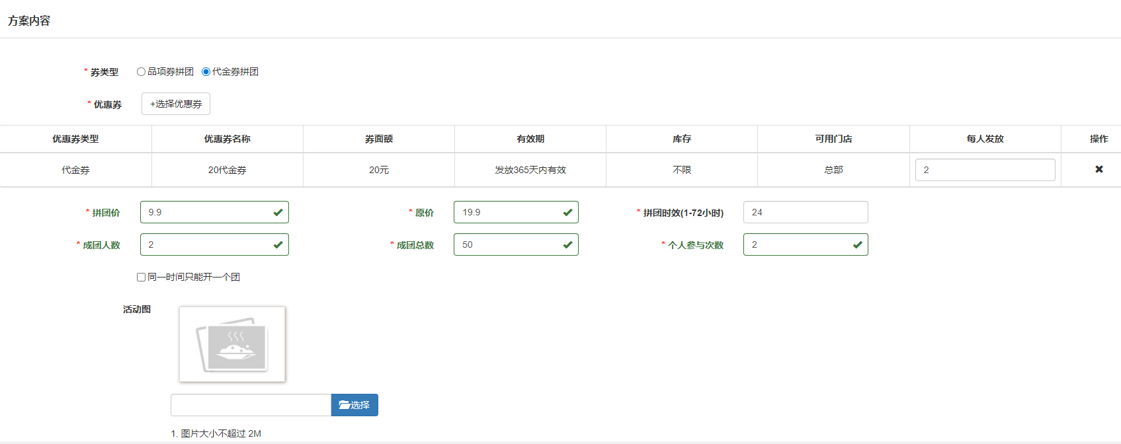Click the image file path text box
This screenshot has width=1121, height=444.
pyautogui.click(x=251, y=405)
